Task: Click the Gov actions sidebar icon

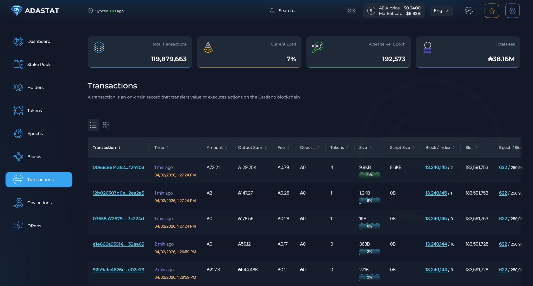Action: (18, 203)
